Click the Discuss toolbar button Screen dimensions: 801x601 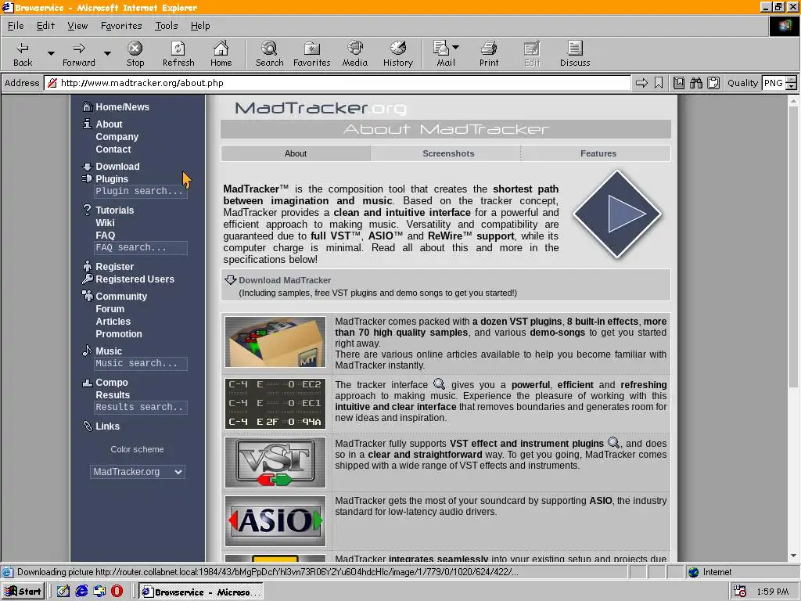(x=575, y=54)
